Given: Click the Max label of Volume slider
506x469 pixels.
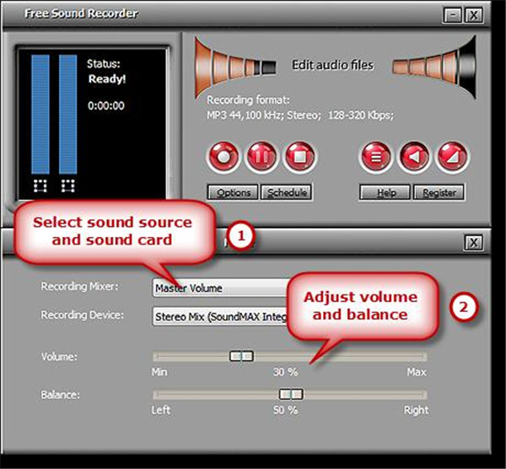Looking at the screenshot, I should coord(417,373).
